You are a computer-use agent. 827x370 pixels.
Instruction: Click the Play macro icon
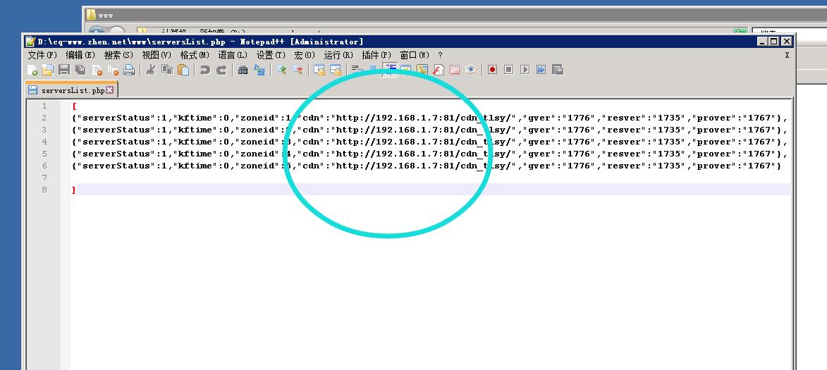click(x=525, y=70)
